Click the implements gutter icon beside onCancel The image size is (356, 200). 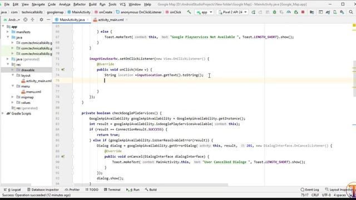(x=63, y=157)
